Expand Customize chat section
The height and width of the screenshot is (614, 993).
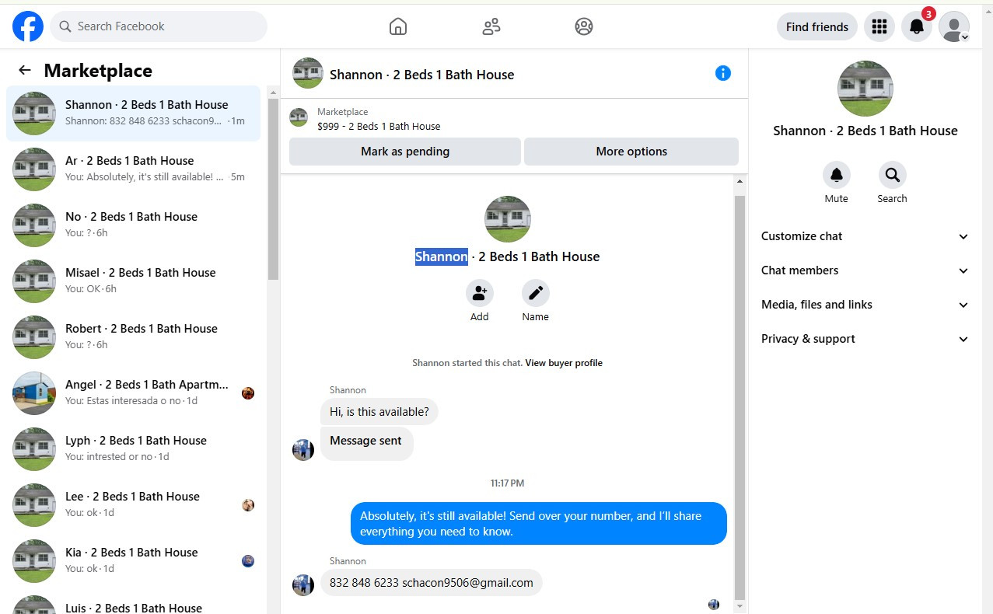(x=865, y=236)
